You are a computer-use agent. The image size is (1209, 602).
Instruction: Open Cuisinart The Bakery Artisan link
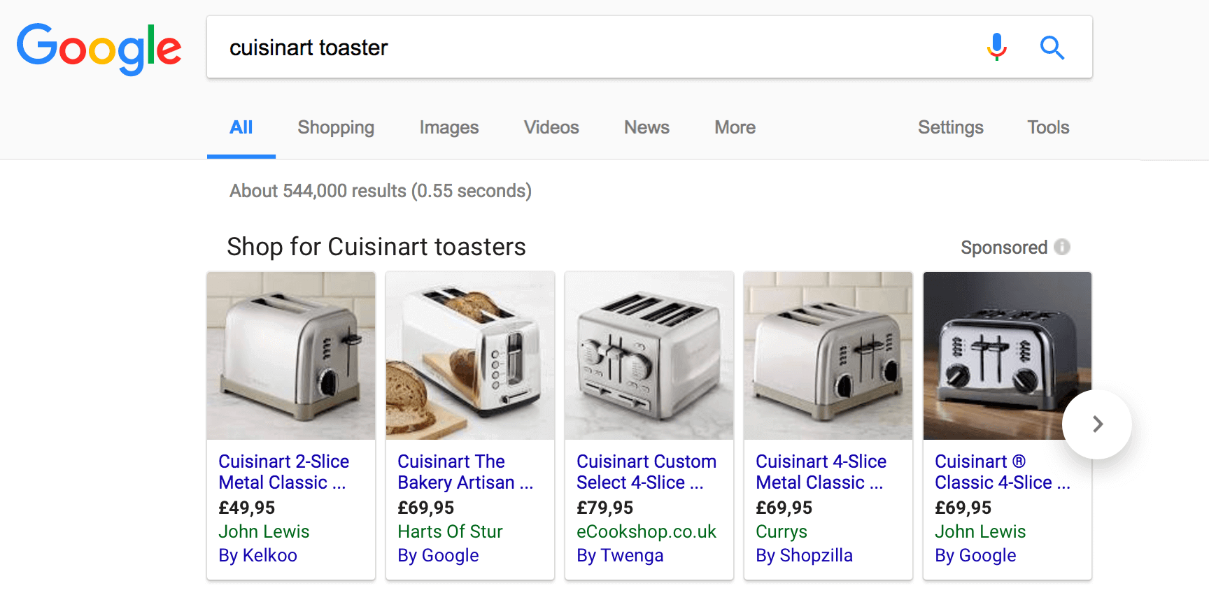click(x=465, y=472)
